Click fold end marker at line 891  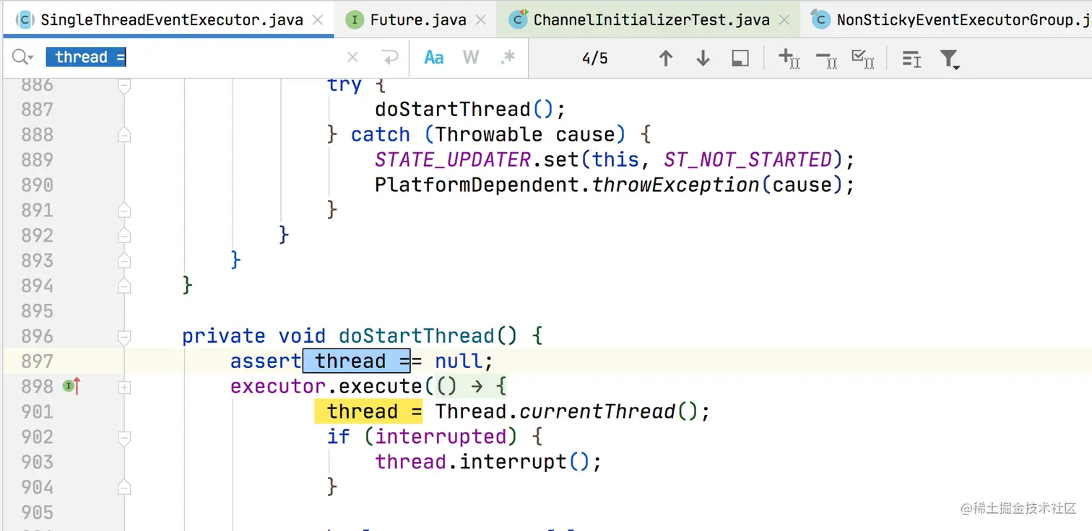pyautogui.click(x=124, y=211)
